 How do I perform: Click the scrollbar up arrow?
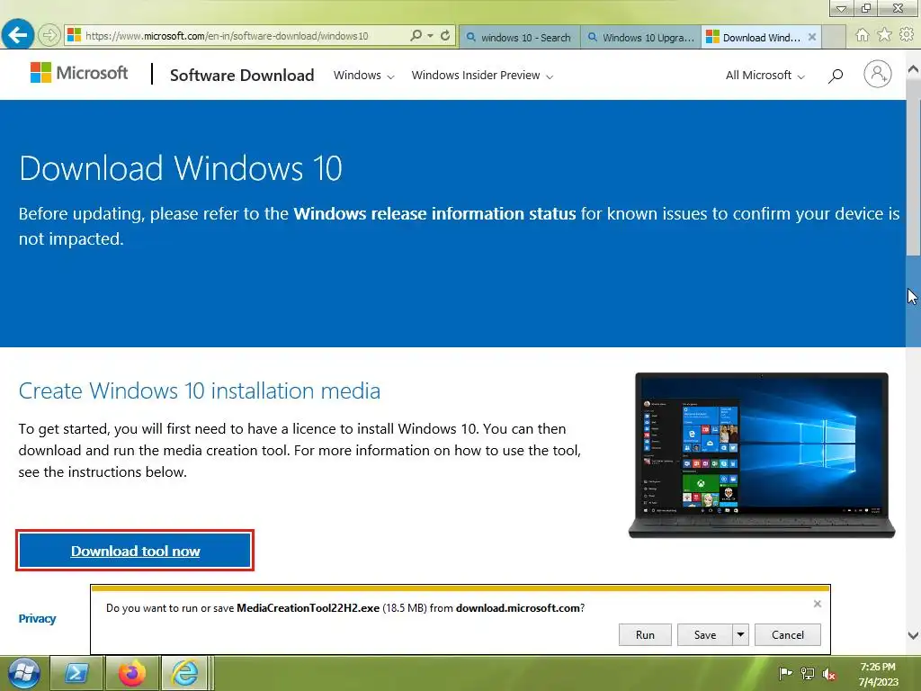tap(914, 68)
